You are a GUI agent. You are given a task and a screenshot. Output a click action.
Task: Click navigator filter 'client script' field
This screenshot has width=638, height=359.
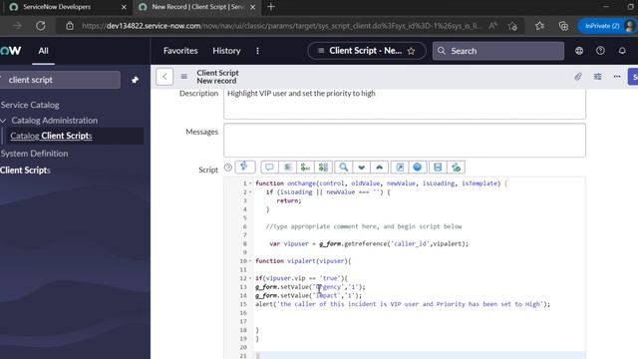(60, 80)
